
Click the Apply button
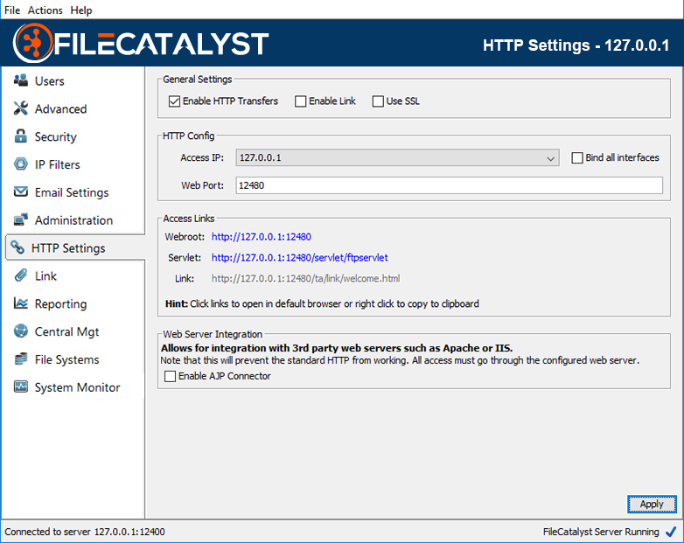pos(652,505)
